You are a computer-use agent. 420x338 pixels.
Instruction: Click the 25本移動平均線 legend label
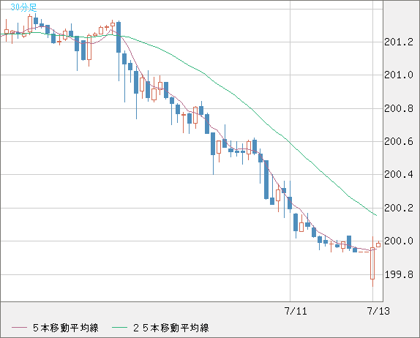pyautogui.click(x=171, y=328)
